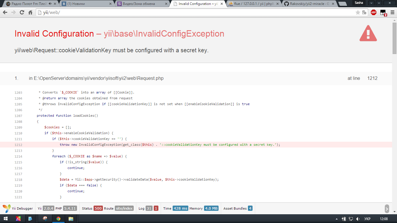The image size is (397, 223).
Task: Open the AdBlock Plus extension icon
Action: pos(373,12)
